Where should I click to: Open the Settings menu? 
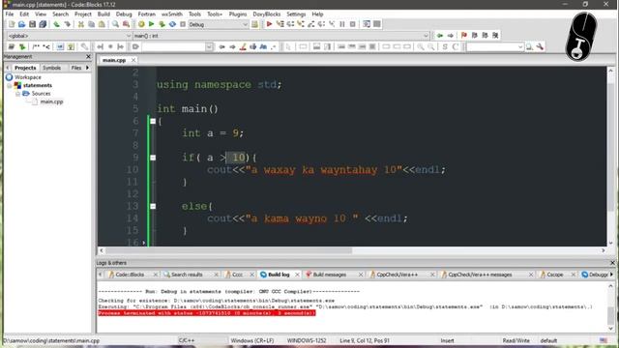296,14
